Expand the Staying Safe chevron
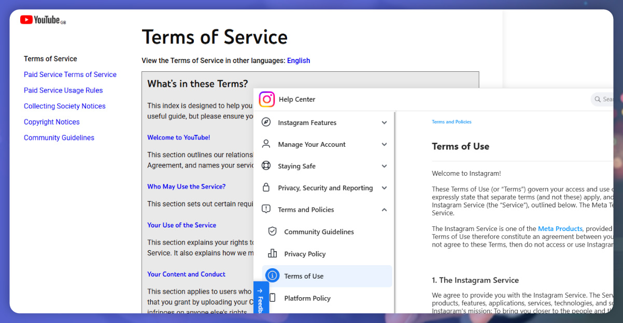Image resolution: width=623 pixels, height=323 pixels. (x=384, y=166)
